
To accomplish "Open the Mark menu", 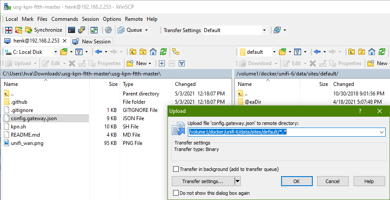I will coord(28,19).
